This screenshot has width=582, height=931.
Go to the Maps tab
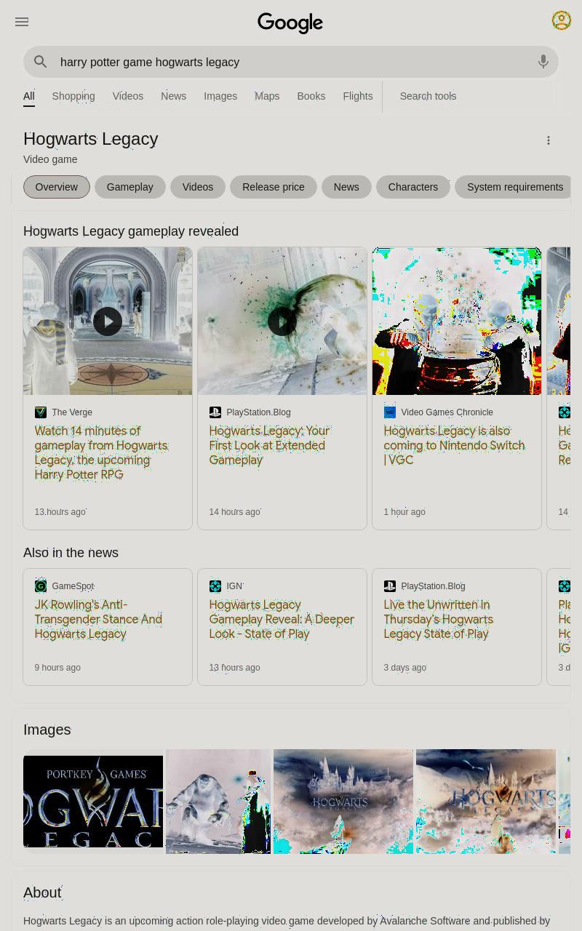click(267, 96)
